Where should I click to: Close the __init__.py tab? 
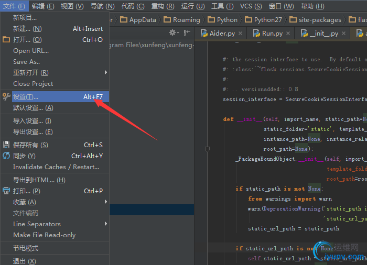(x=343, y=34)
